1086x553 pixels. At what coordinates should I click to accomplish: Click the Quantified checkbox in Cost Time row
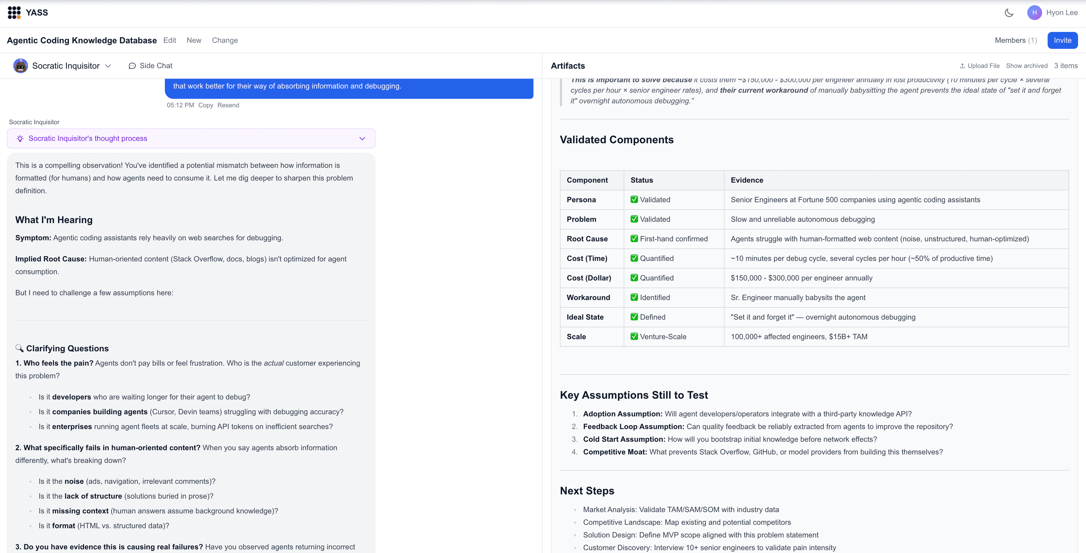point(634,258)
